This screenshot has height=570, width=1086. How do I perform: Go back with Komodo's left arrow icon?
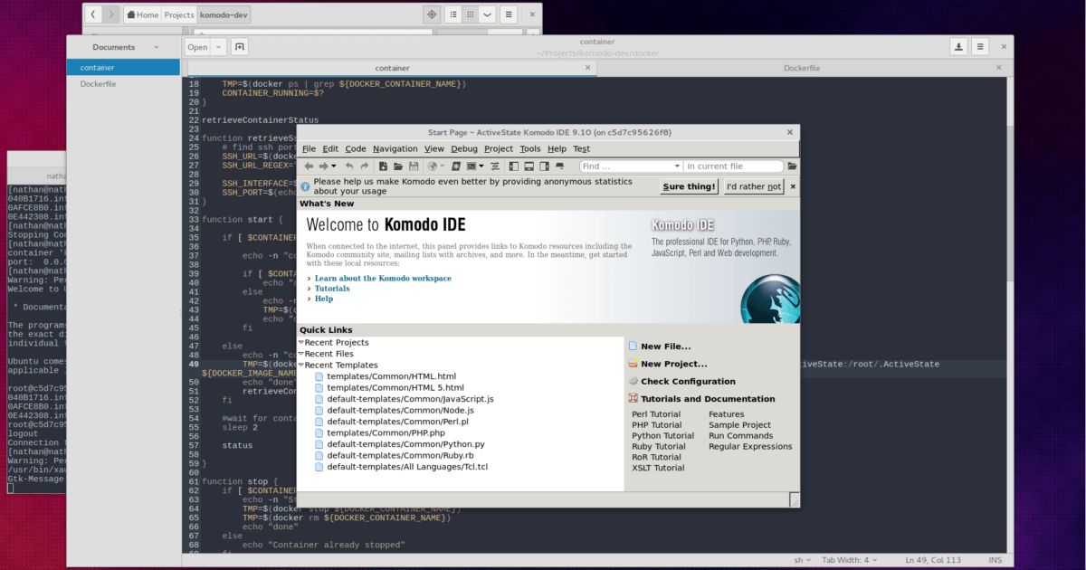click(309, 166)
